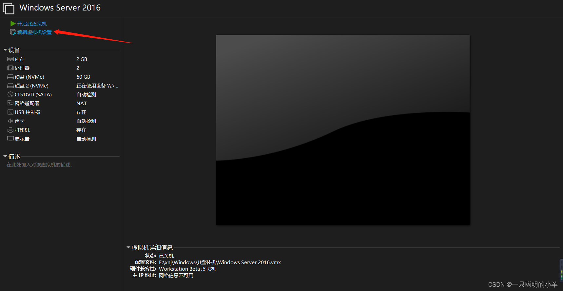Select the network adapter (网络适配器) icon
The width and height of the screenshot is (563, 291).
click(10, 103)
